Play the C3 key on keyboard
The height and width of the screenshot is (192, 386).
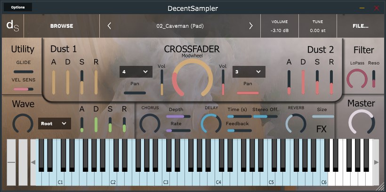pyautogui.click(x=166, y=178)
